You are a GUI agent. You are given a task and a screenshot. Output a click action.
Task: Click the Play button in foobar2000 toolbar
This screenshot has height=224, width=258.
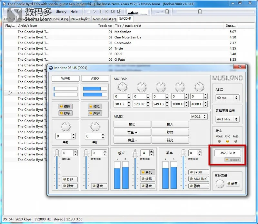click(94, 12)
